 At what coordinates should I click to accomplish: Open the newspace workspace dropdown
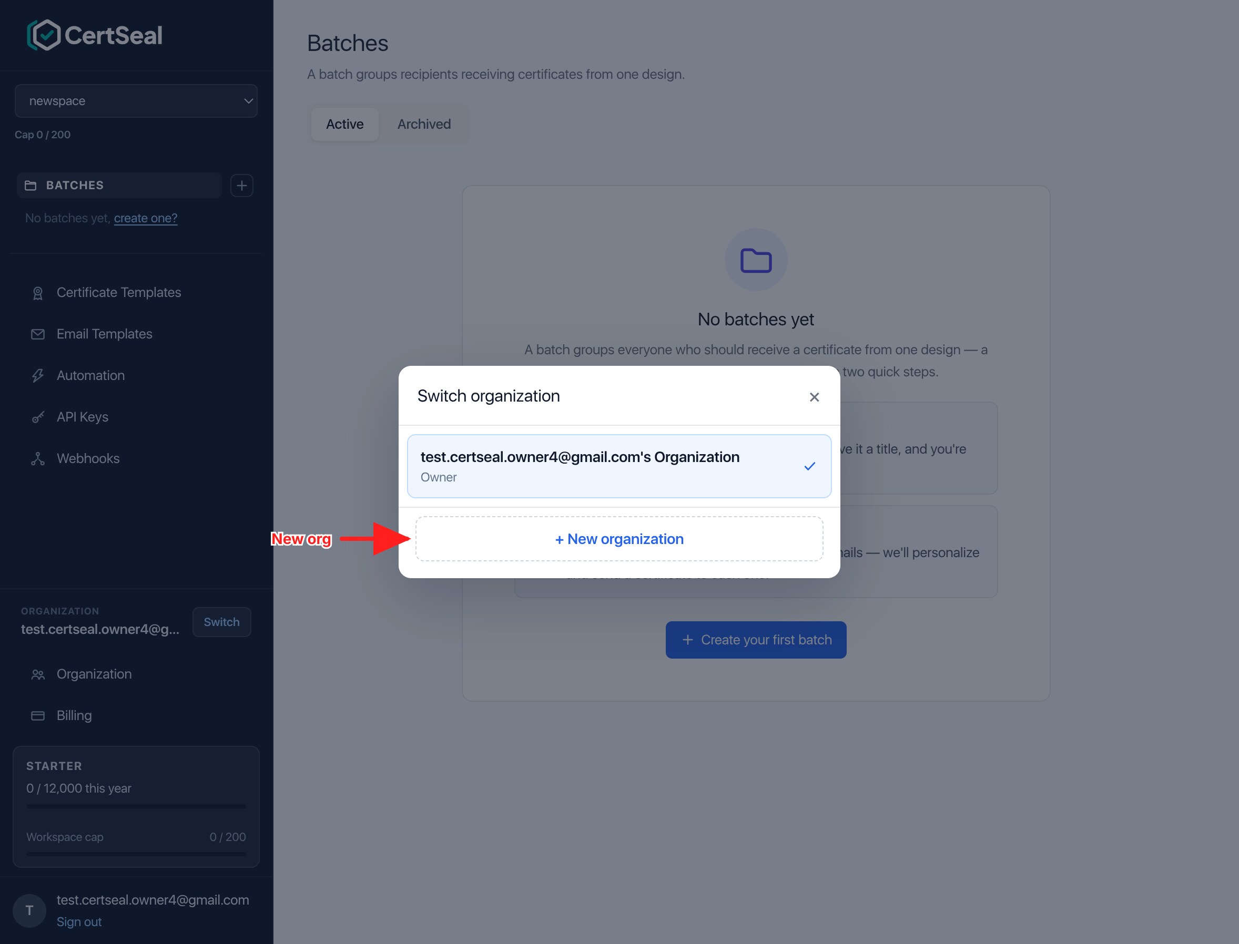click(x=136, y=101)
